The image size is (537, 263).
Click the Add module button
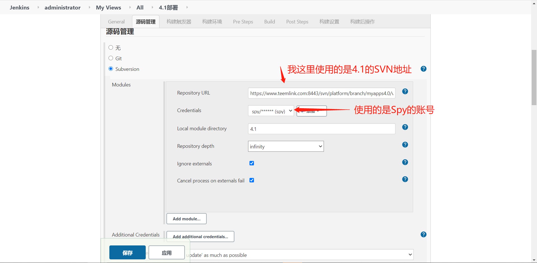click(186, 219)
